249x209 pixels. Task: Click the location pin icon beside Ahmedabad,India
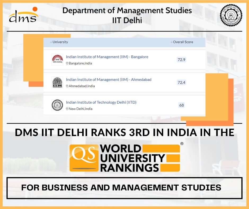pos(67,86)
